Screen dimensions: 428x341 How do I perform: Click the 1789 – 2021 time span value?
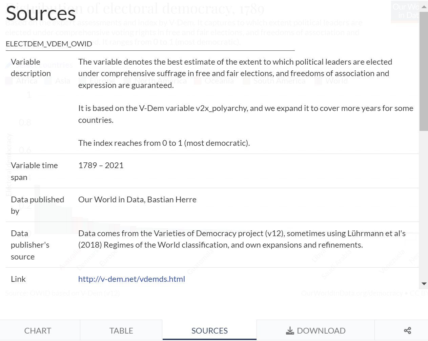pyautogui.click(x=101, y=165)
